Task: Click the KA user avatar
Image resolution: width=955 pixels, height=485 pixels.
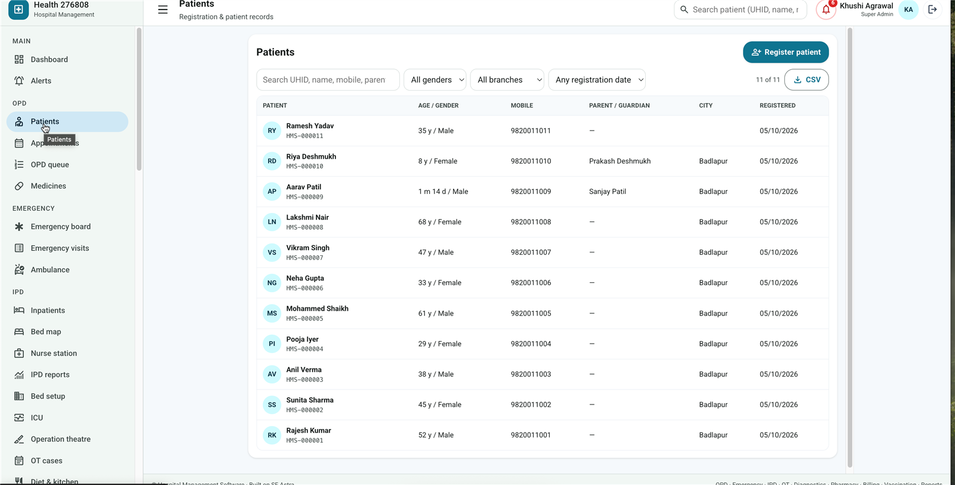Action: point(908,10)
